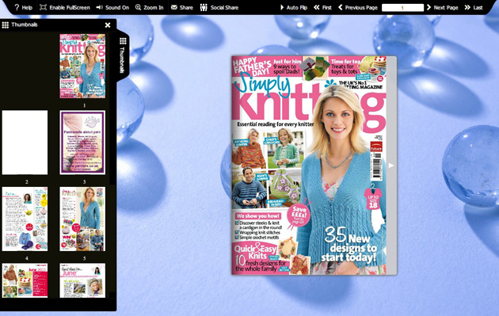This screenshot has height=316, width=499.
Task: Flip page using right edge arrow
Action: tap(391, 166)
